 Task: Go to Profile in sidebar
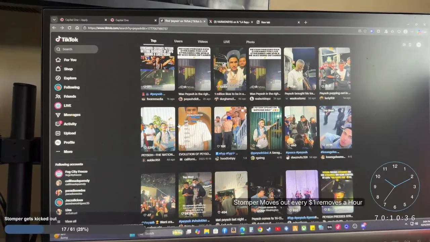pyautogui.click(x=65, y=143)
